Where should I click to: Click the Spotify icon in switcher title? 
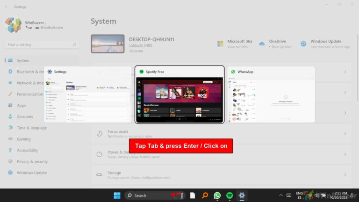142,72
